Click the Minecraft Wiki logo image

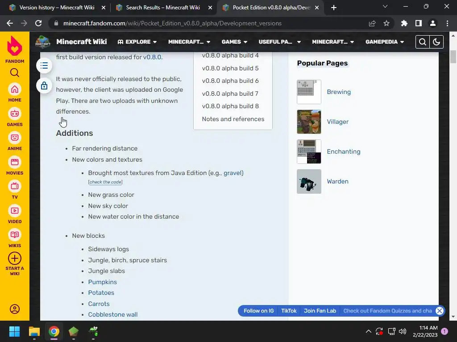[42, 41]
